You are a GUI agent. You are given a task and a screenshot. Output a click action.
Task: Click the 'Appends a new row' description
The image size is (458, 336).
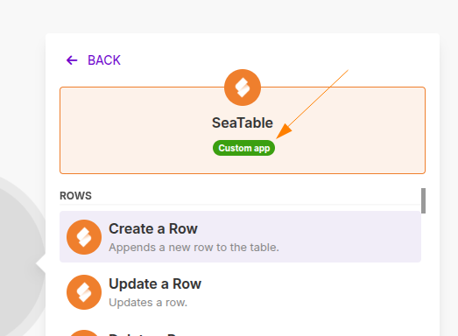click(194, 248)
